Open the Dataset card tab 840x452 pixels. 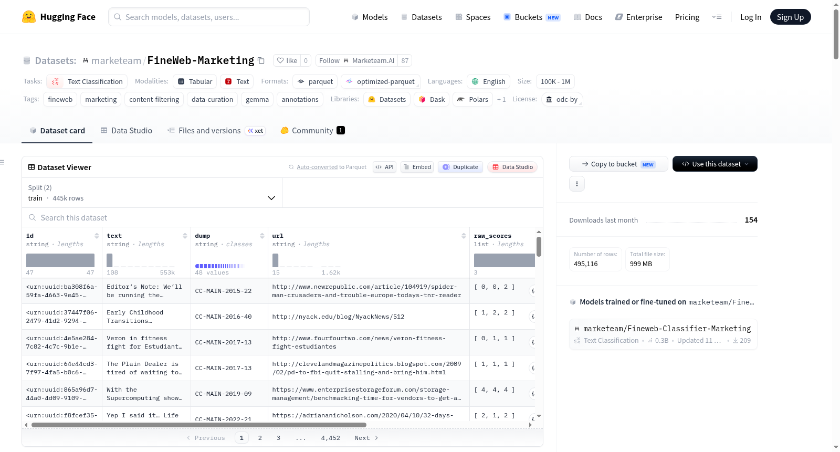tap(57, 131)
